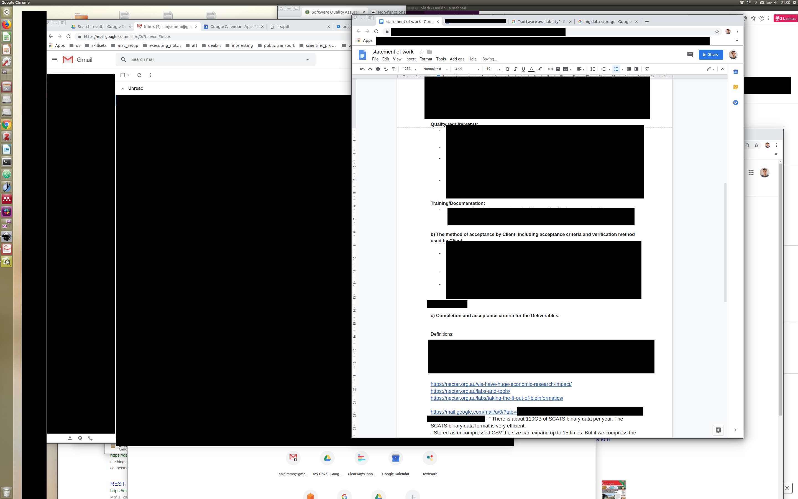Image resolution: width=798 pixels, height=499 pixels.
Task: Open the nectar.org.au/labs-and-tools link
Action: [470, 391]
